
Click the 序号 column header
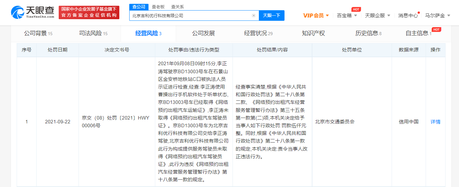[x=27, y=50]
